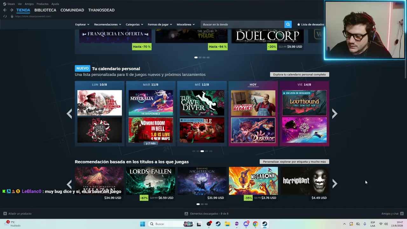The width and height of the screenshot is (407, 229).
Task: Open the Amigos y chat icon
Action: click(x=402, y=214)
